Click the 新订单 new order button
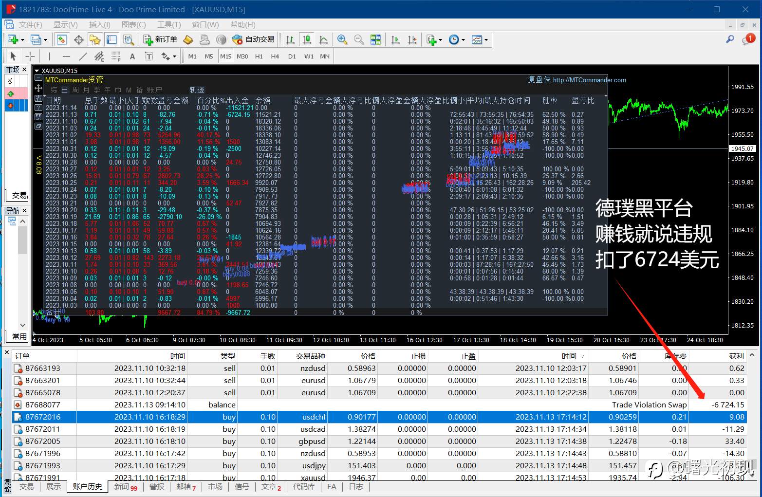 (161, 39)
